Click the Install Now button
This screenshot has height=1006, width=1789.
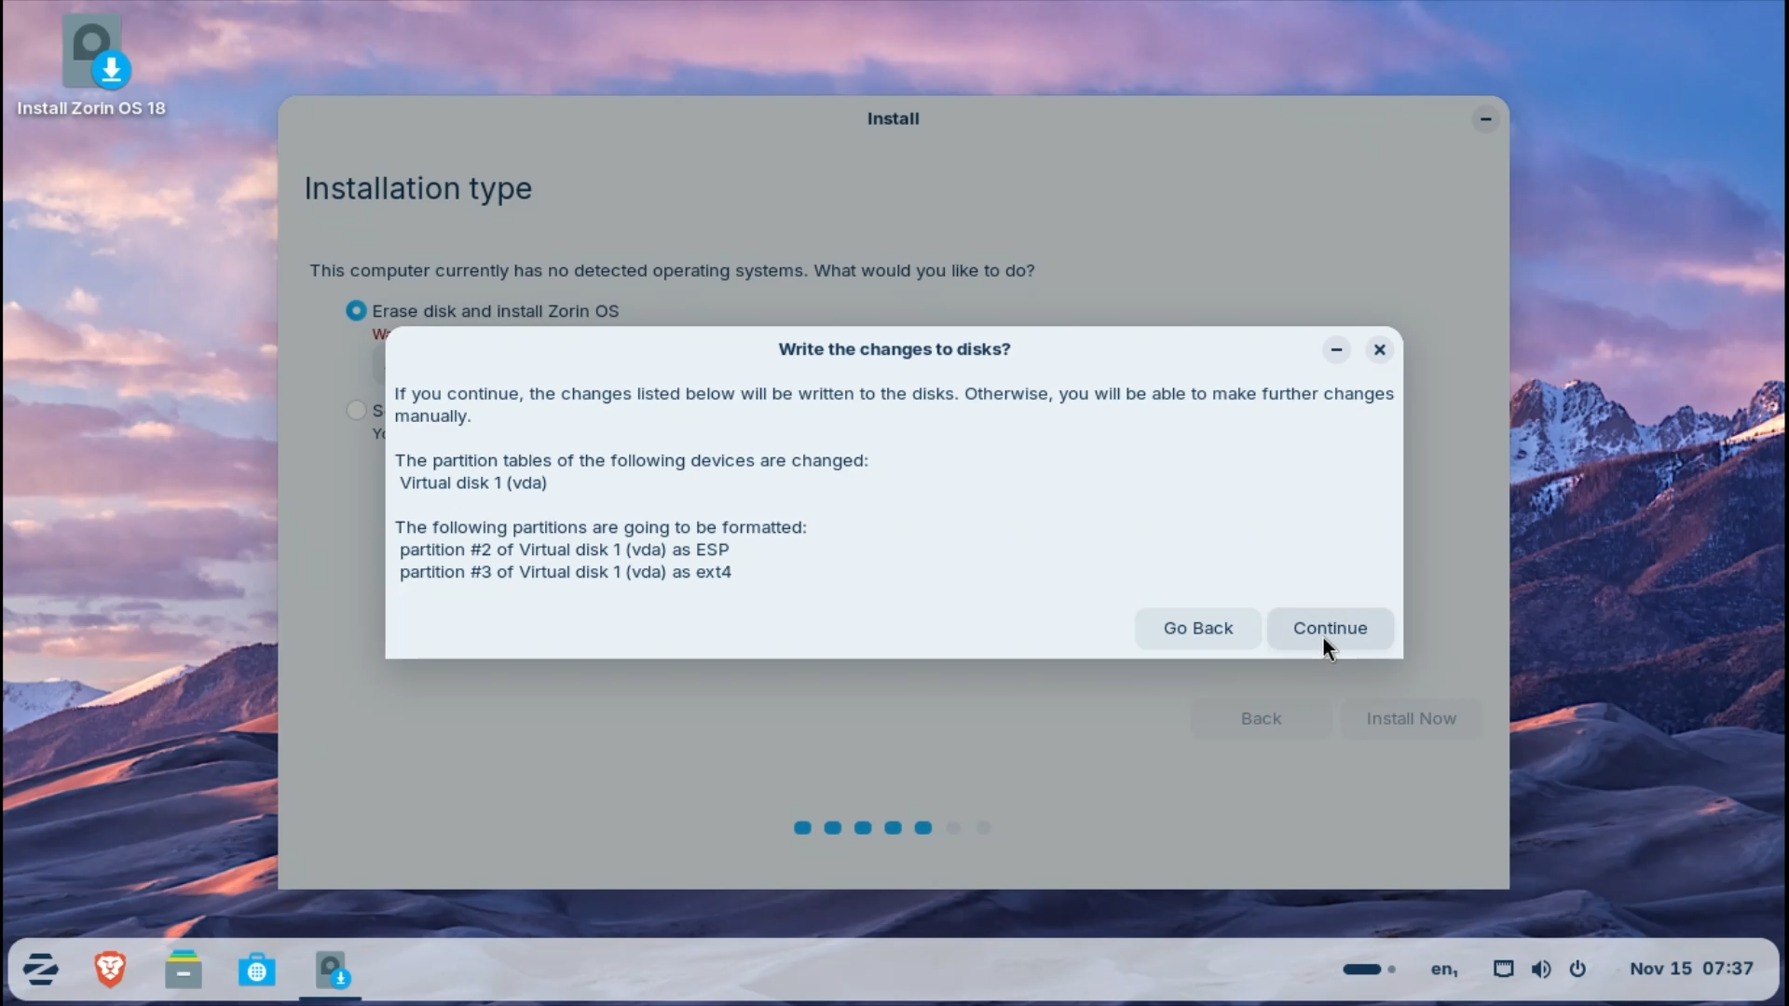(1411, 718)
